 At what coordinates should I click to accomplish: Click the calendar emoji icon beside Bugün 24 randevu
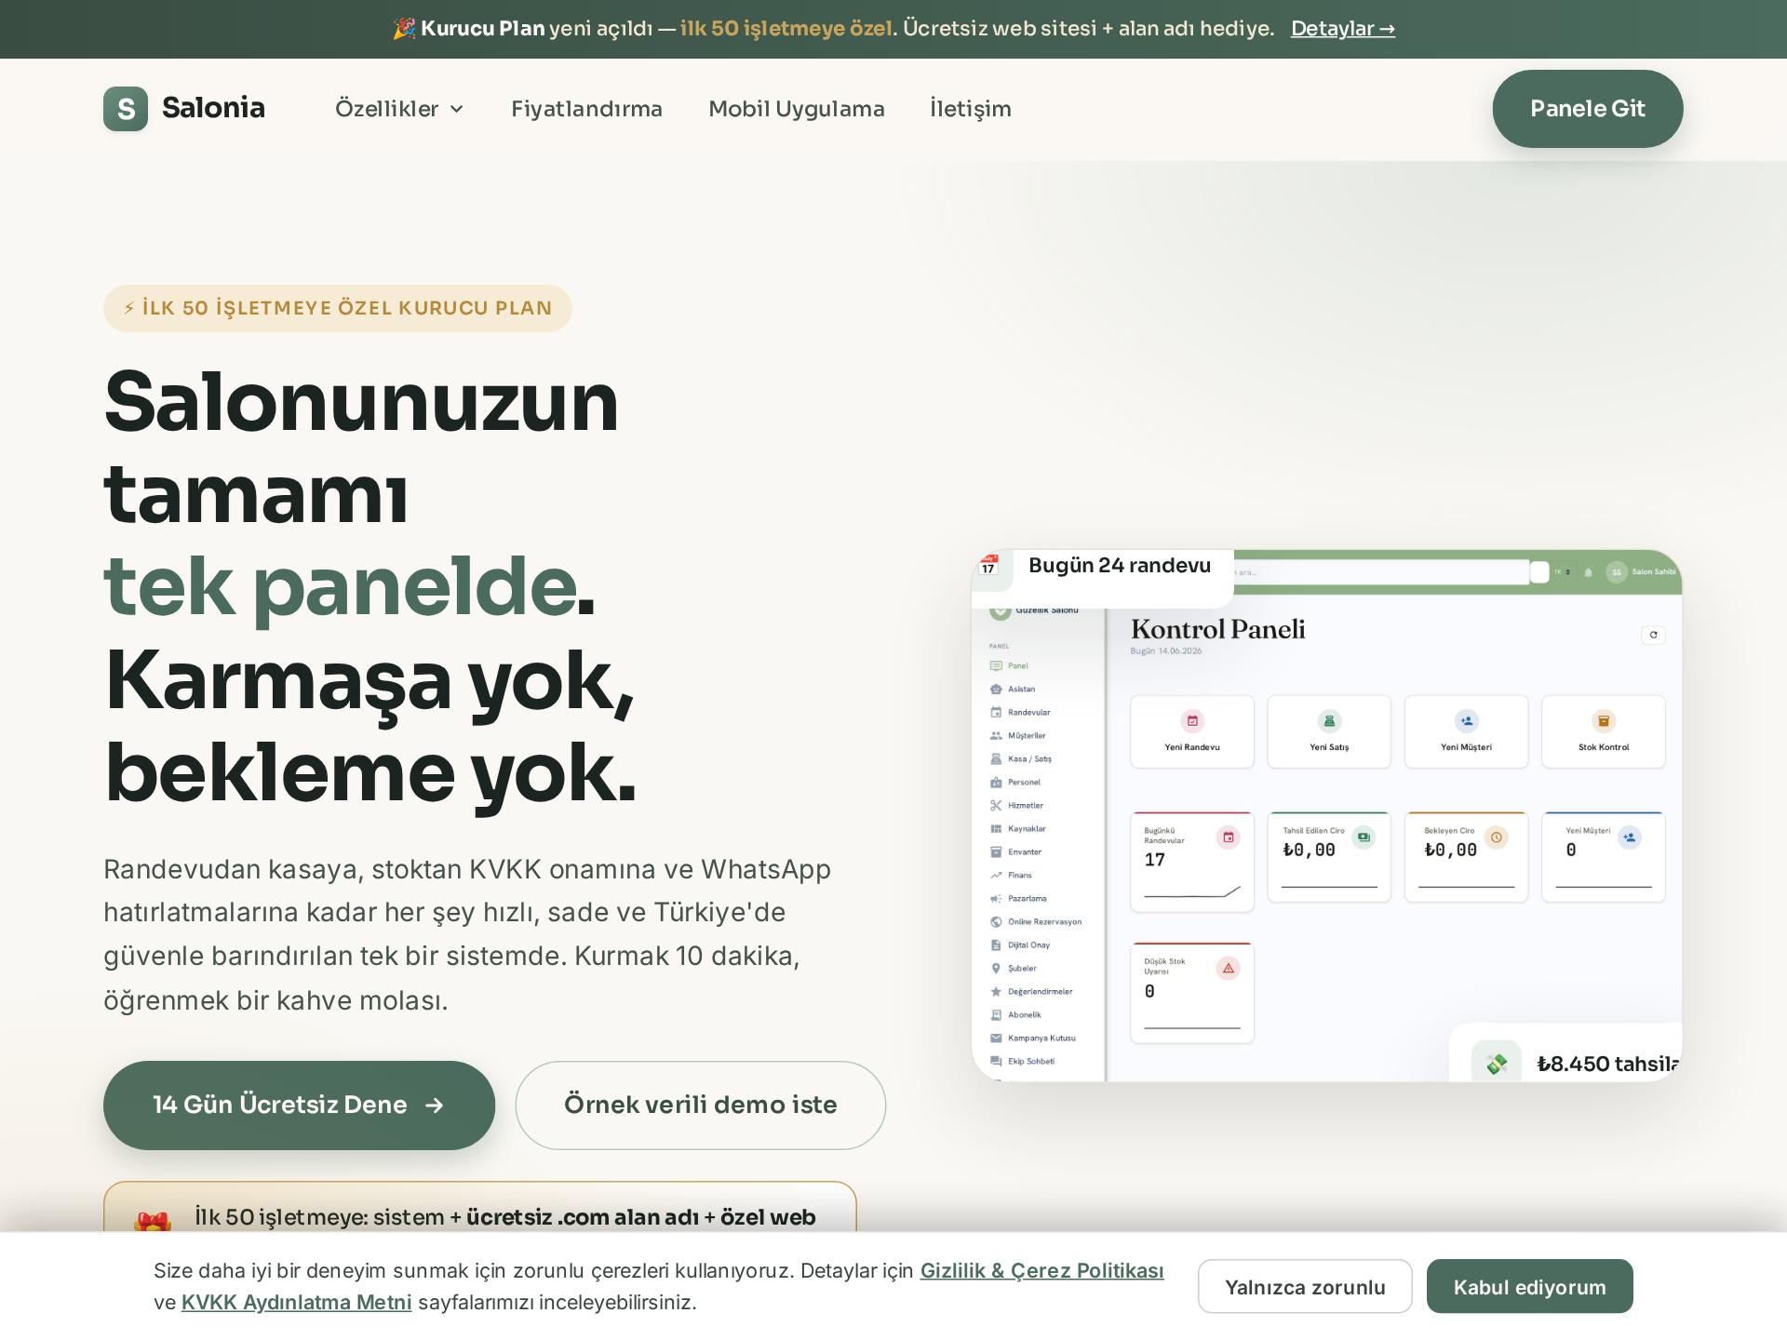click(x=988, y=565)
